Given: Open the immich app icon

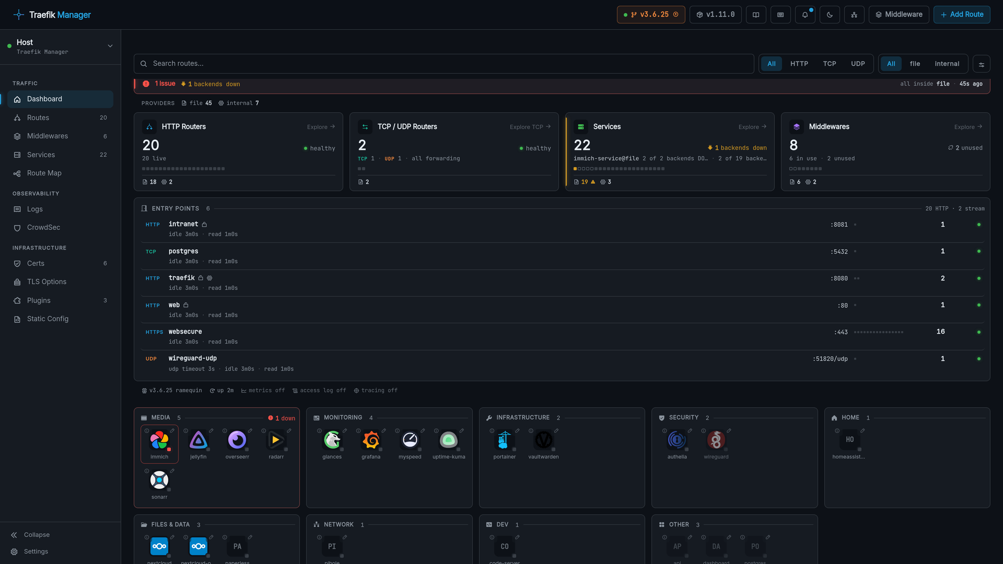Looking at the screenshot, I should (159, 440).
